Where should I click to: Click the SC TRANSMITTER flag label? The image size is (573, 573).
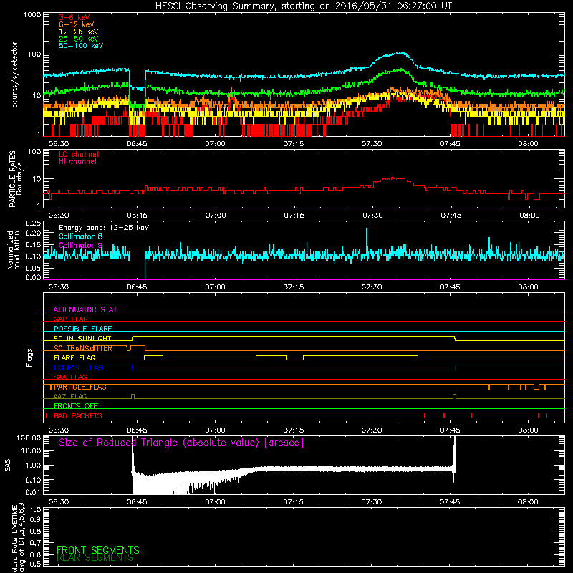click(x=83, y=348)
